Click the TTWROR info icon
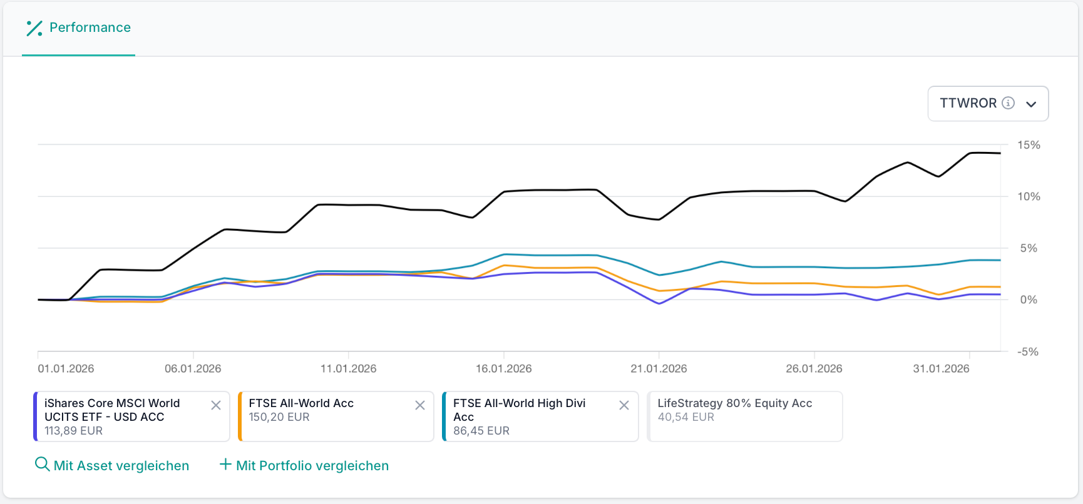The height and width of the screenshot is (504, 1083). [1008, 103]
